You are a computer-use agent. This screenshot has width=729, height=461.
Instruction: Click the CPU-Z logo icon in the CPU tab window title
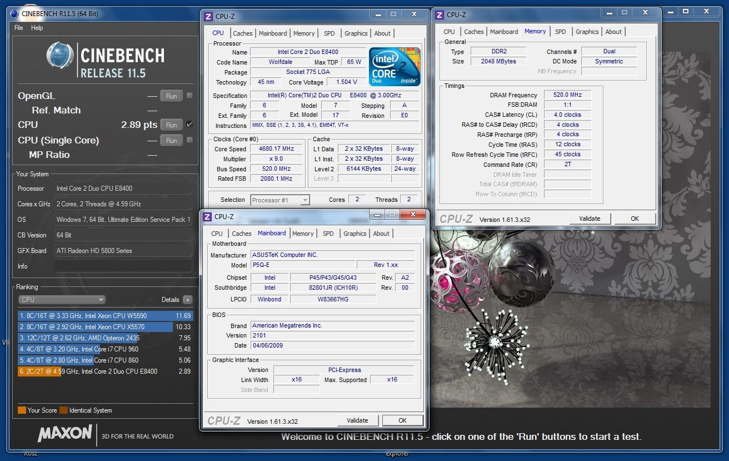pos(208,17)
